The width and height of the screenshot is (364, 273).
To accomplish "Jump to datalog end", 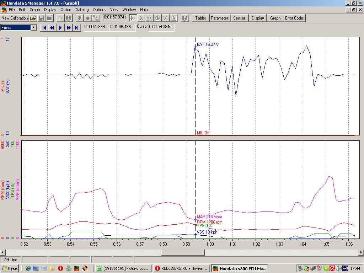I will (x=77, y=28).
